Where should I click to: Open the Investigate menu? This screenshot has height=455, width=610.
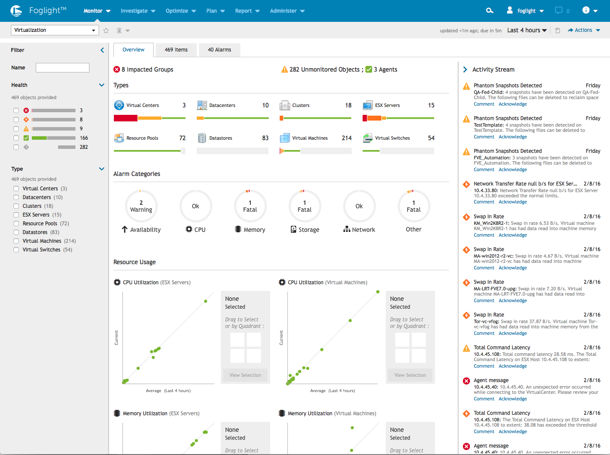point(138,11)
